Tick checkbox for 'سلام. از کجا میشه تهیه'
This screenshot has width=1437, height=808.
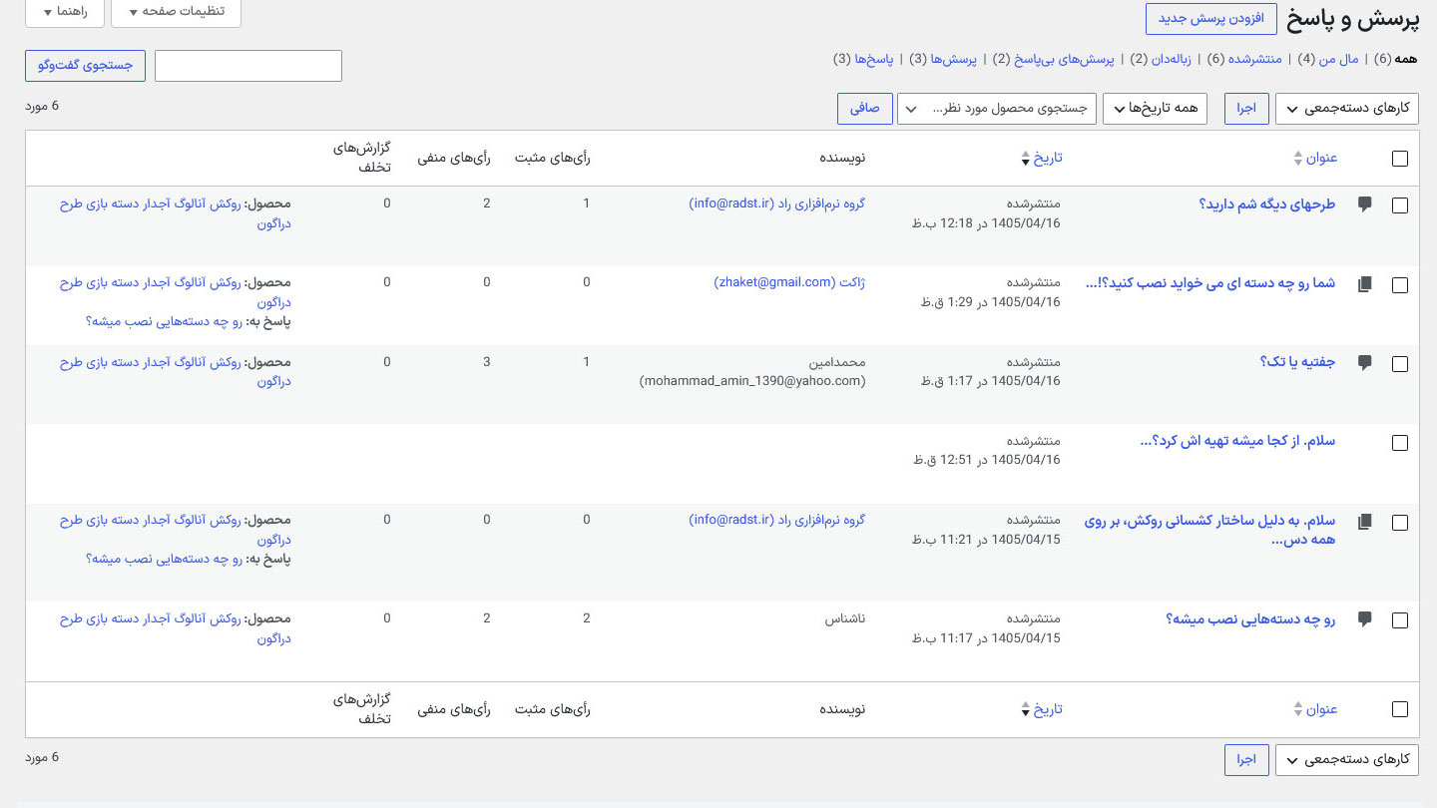(x=1400, y=443)
